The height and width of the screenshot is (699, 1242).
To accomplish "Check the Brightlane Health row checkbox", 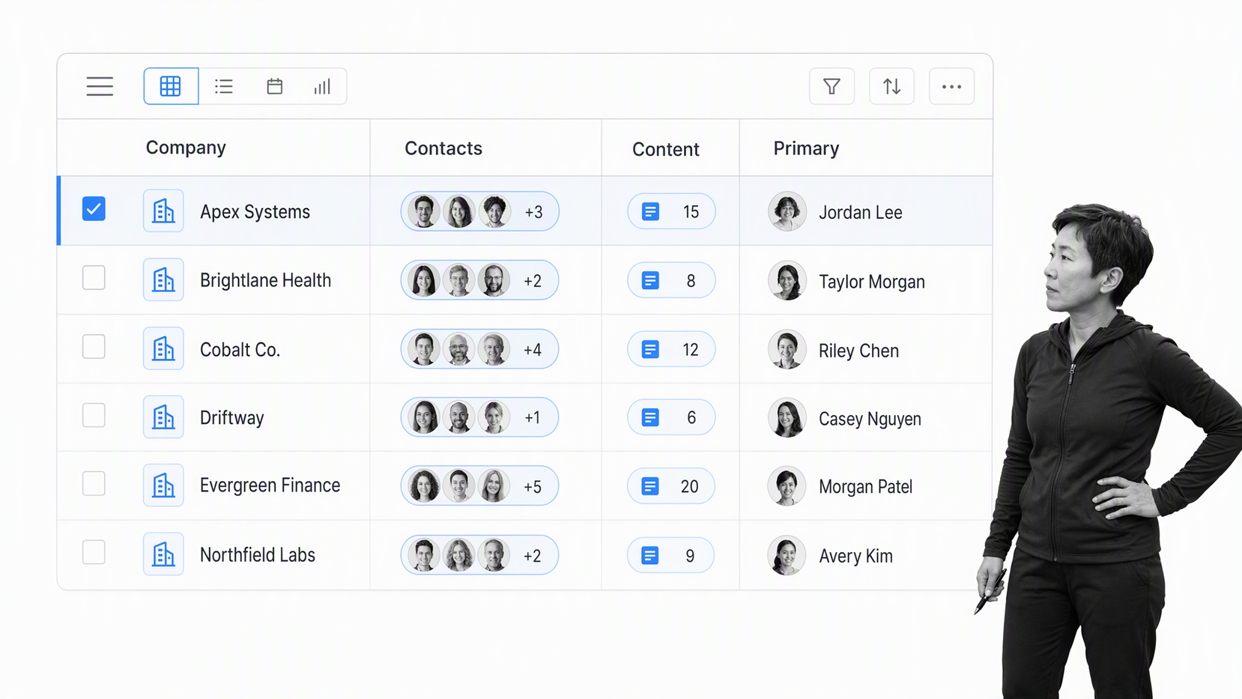I will [94, 278].
